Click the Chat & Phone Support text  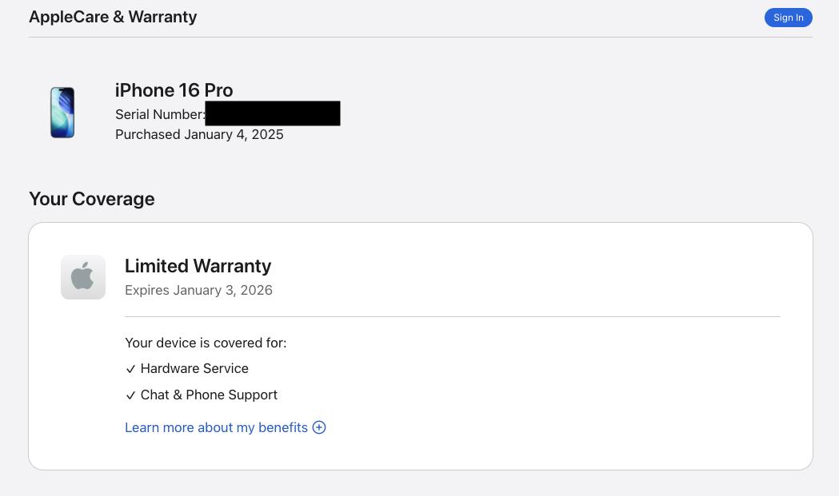pos(209,395)
